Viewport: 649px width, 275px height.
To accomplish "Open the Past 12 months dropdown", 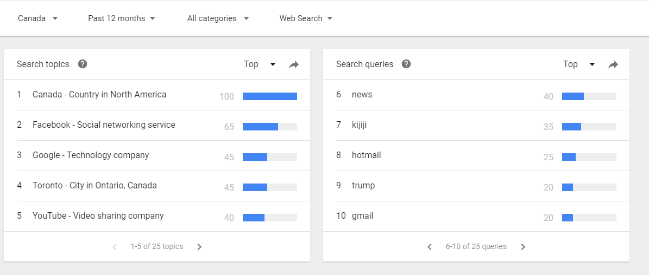I will (x=122, y=18).
